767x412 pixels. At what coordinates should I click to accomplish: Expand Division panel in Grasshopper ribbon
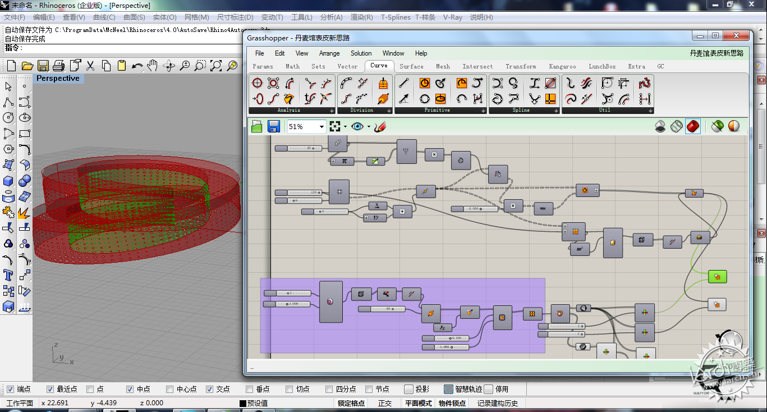pos(388,111)
